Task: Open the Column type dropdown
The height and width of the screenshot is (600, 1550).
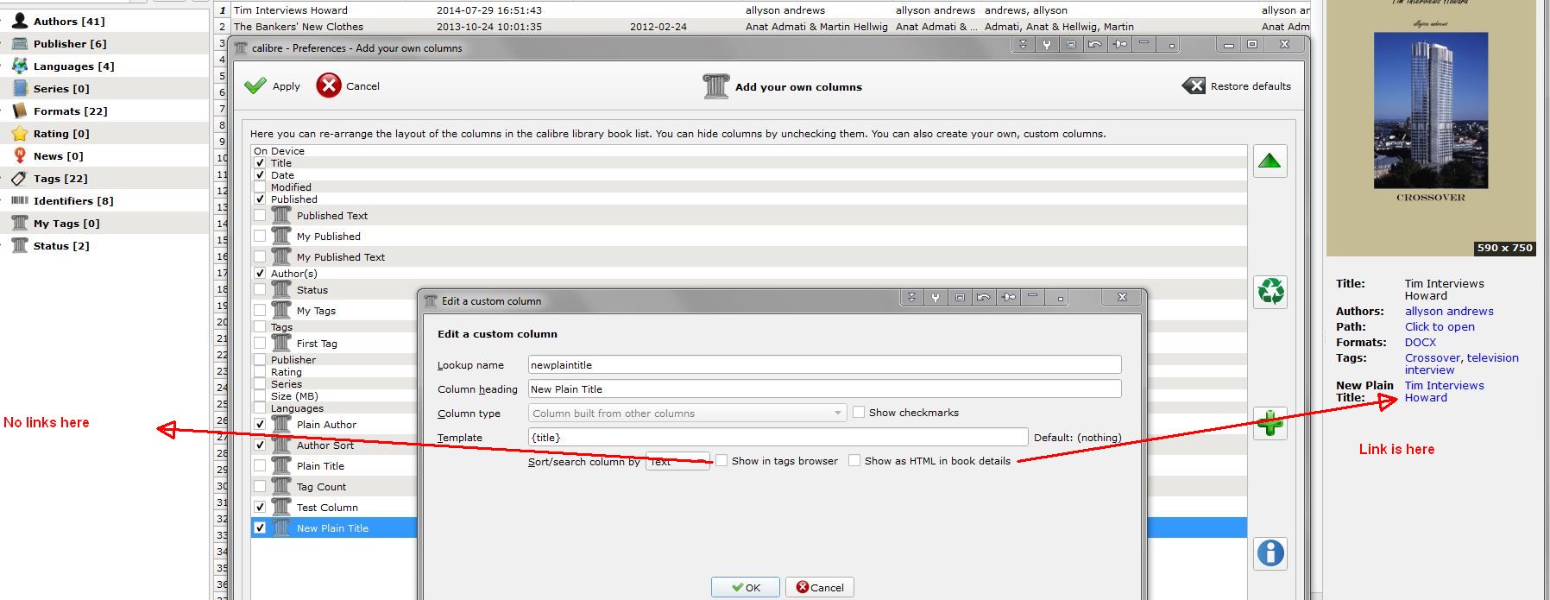Action: 687,414
